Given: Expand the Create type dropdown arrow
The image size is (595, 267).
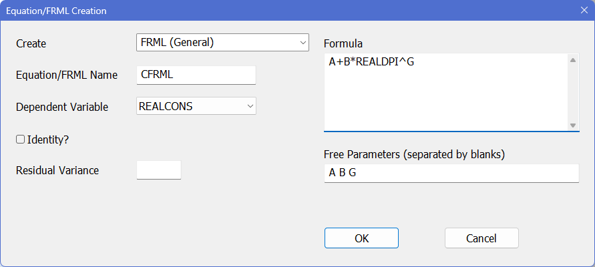Looking at the screenshot, I should tap(302, 43).
